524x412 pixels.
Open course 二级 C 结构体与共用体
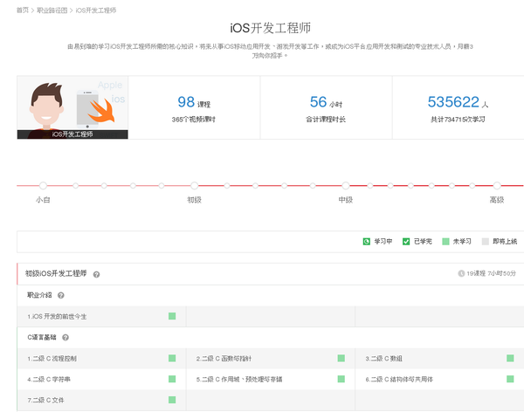tap(401, 380)
